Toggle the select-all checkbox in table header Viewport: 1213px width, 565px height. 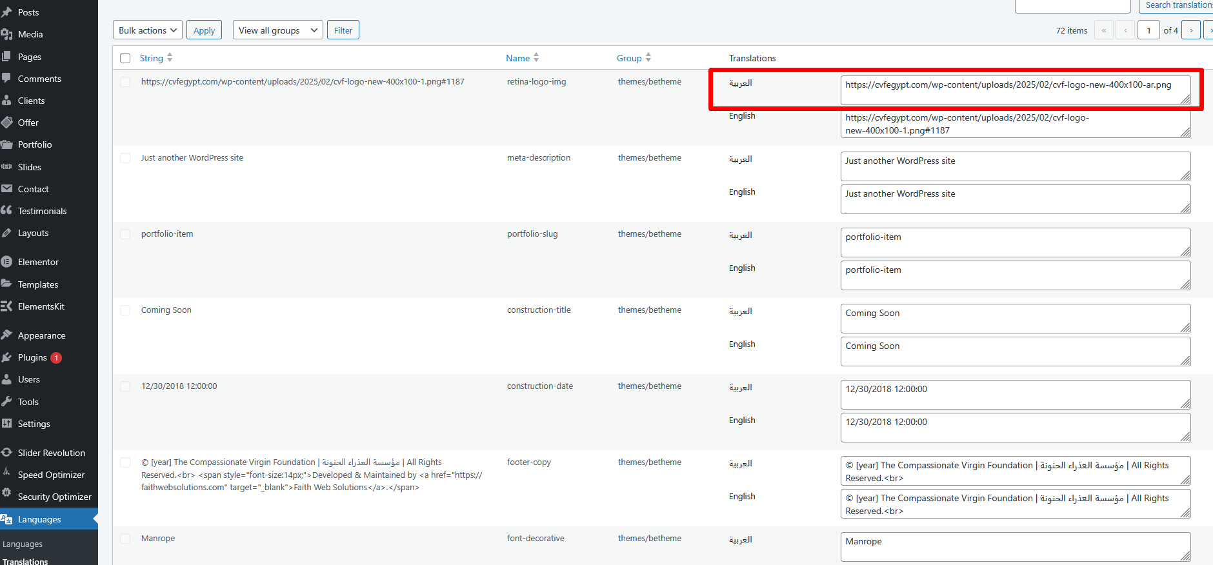point(125,58)
